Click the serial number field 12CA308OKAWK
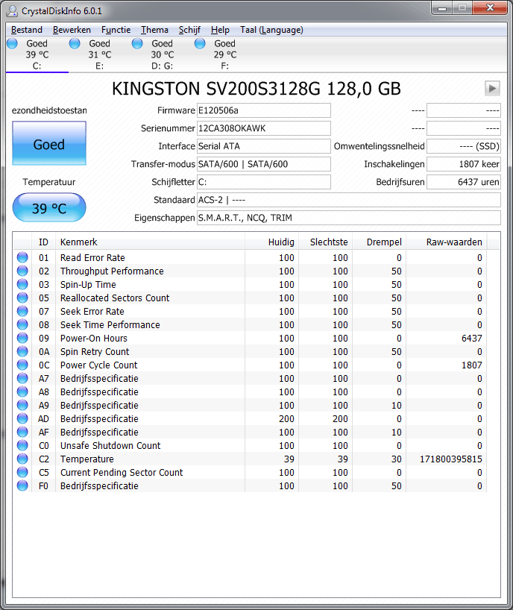The height and width of the screenshot is (610, 513). pos(264,128)
